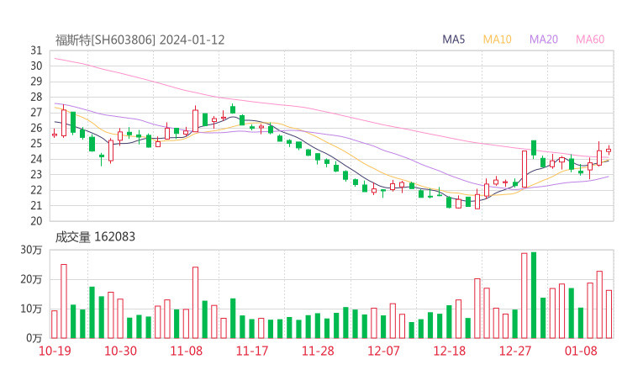Click the 26 price axis label

[x=36, y=128]
